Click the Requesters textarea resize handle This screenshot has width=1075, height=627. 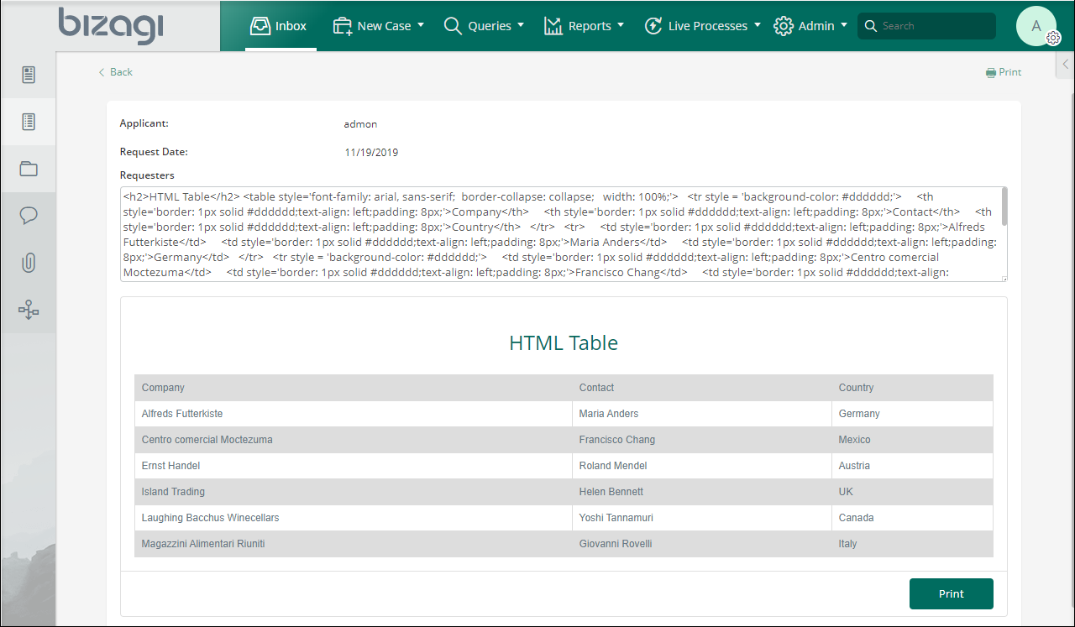coord(1004,278)
